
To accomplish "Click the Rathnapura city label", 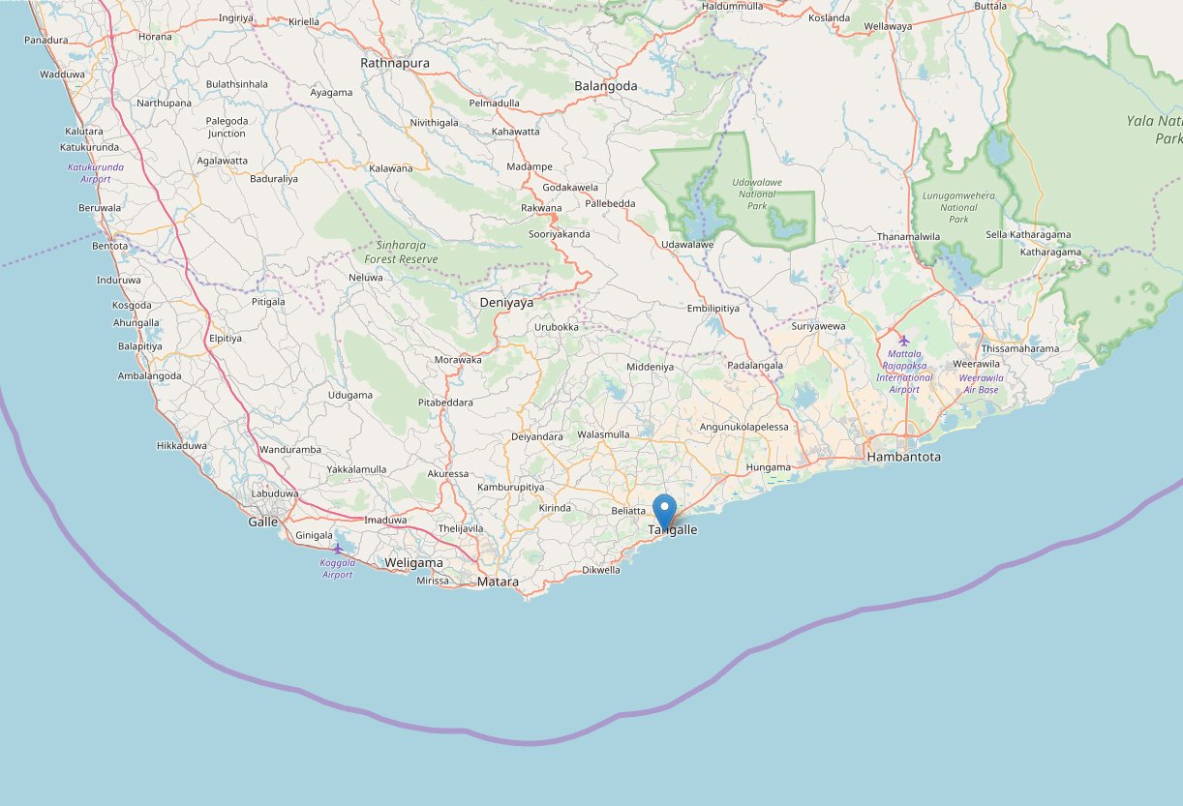I will pyautogui.click(x=395, y=63).
